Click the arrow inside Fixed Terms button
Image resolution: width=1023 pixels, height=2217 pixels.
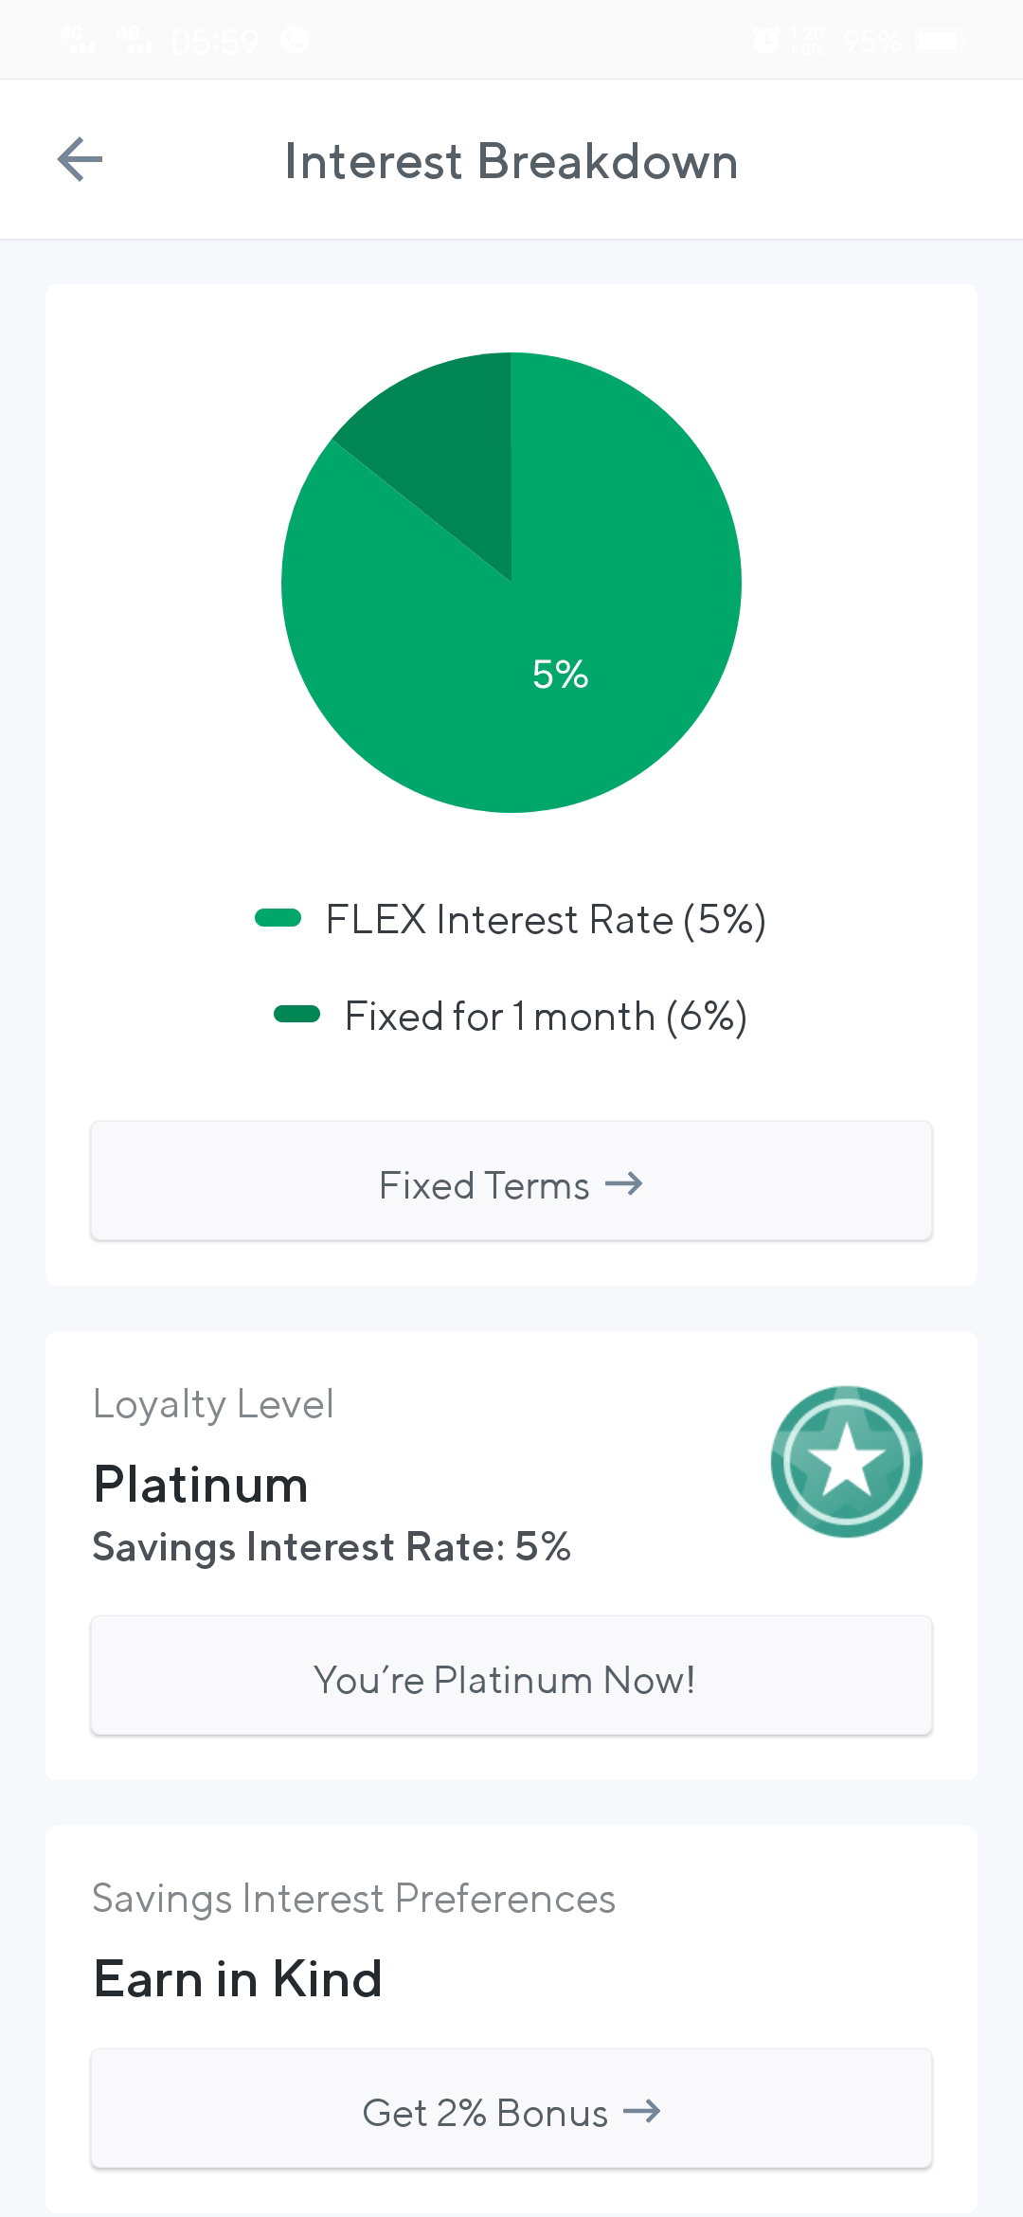point(624,1184)
